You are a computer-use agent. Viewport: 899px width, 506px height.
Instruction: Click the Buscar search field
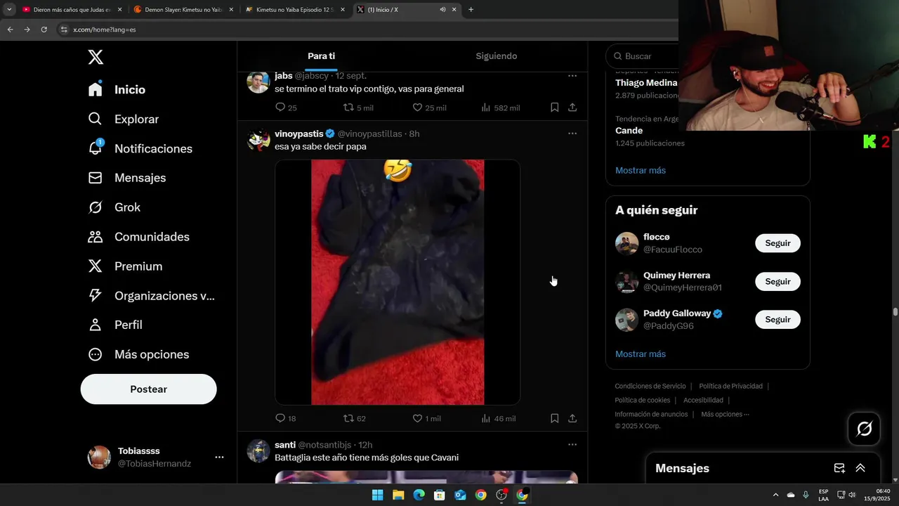(x=643, y=56)
